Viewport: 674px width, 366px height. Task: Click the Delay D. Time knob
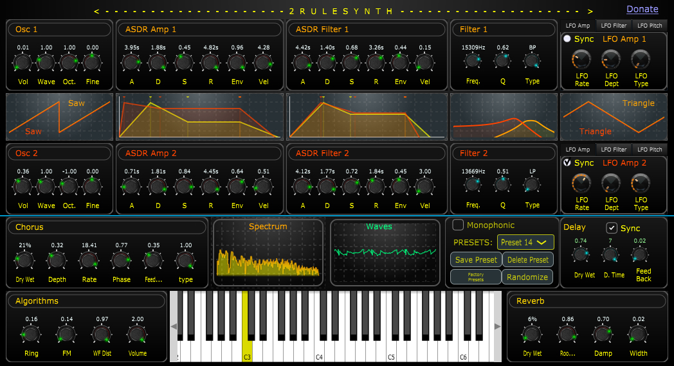610,255
